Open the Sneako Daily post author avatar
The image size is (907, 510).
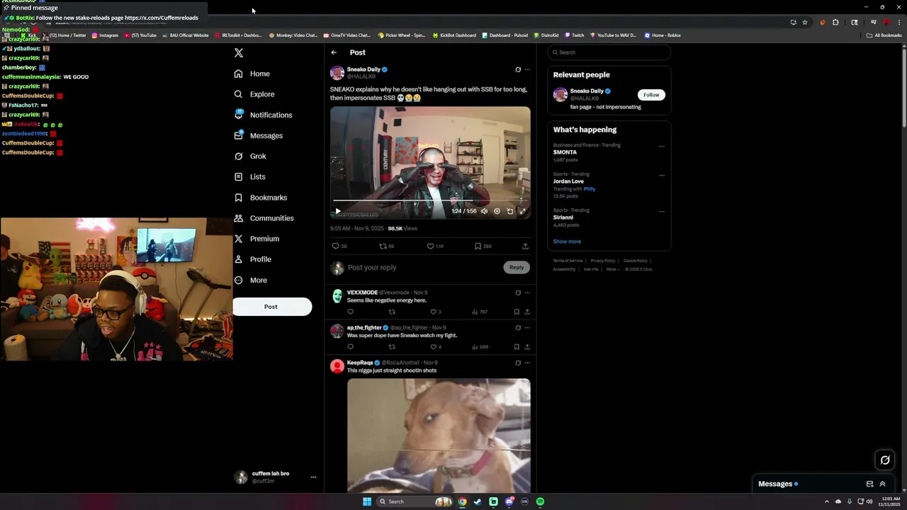337,73
